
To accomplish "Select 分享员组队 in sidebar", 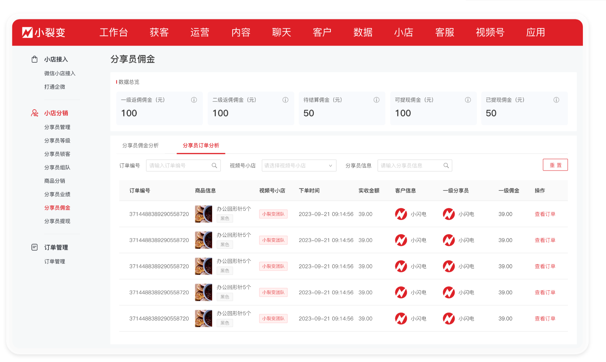I will [57, 167].
